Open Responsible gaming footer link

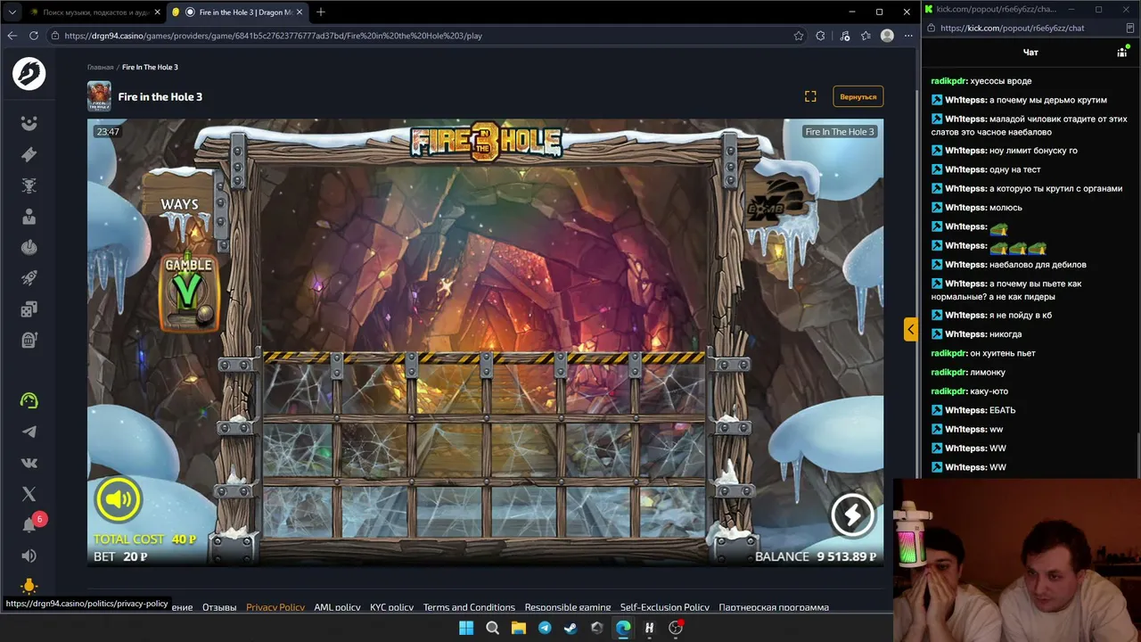pyautogui.click(x=568, y=607)
